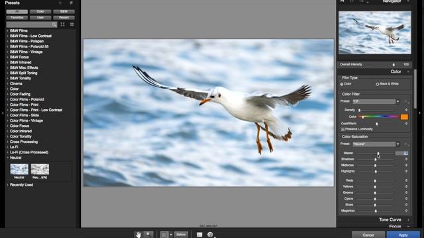This screenshot has width=424, height=238.
Task: Expand the Cross Processing folder
Action: pyautogui.click(x=7, y=142)
